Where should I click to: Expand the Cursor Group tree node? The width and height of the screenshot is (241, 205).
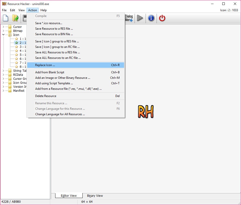click(x=3, y=79)
